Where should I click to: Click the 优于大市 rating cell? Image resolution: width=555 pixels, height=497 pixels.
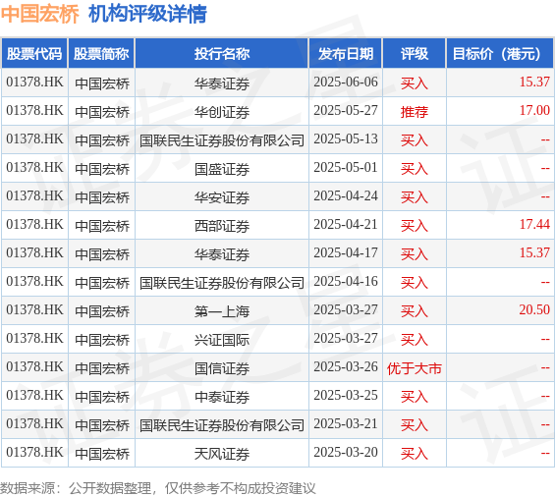point(415,368)
